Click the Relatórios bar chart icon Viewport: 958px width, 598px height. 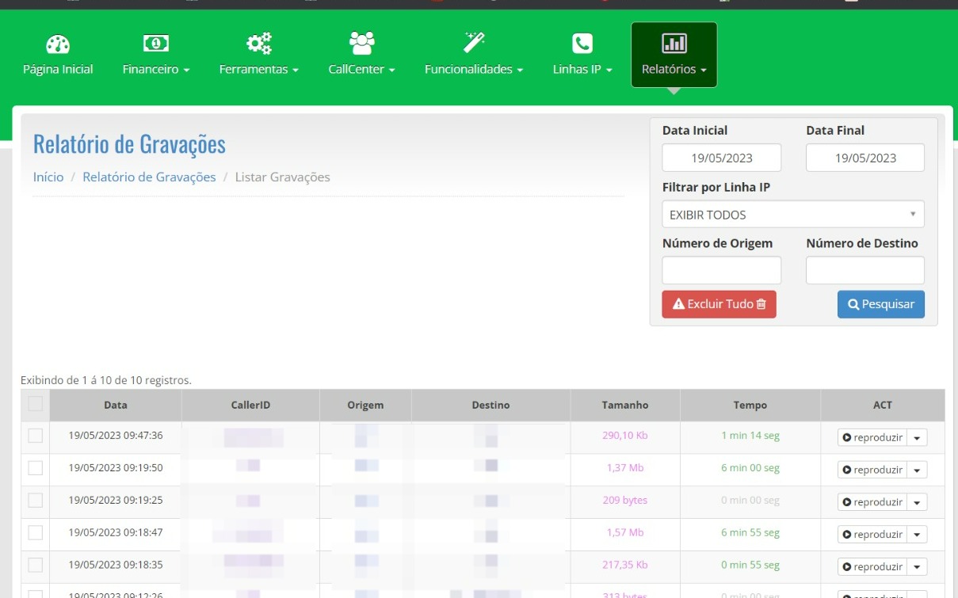[674, 44]
